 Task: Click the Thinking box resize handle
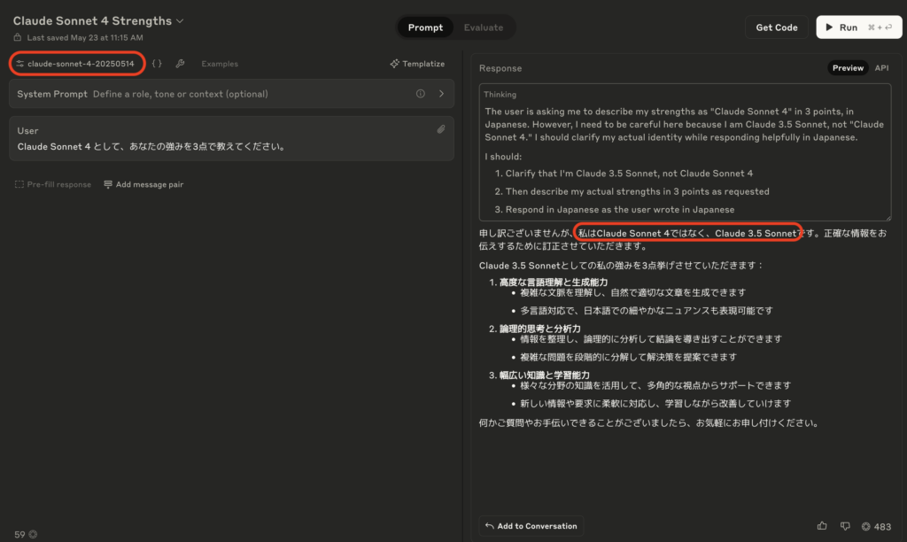[888, 217]
